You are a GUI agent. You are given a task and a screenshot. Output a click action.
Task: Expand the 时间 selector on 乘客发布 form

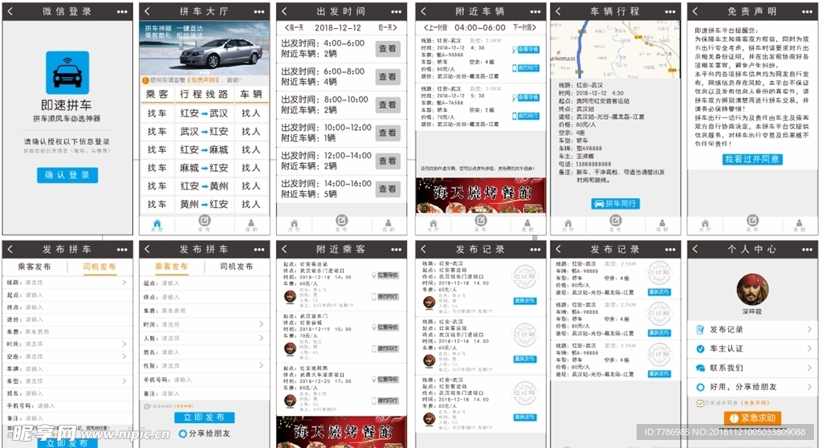(x=261, y=324)
